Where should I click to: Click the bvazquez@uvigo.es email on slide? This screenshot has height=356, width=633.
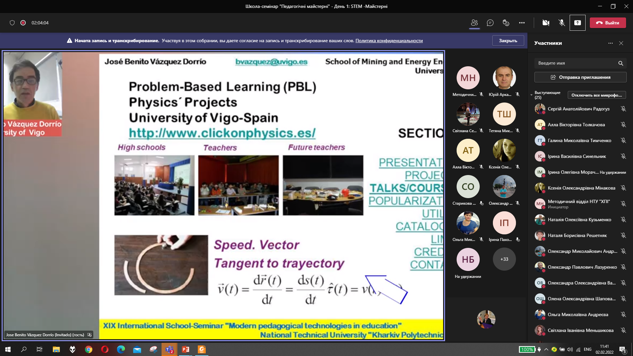click(271, 62)
